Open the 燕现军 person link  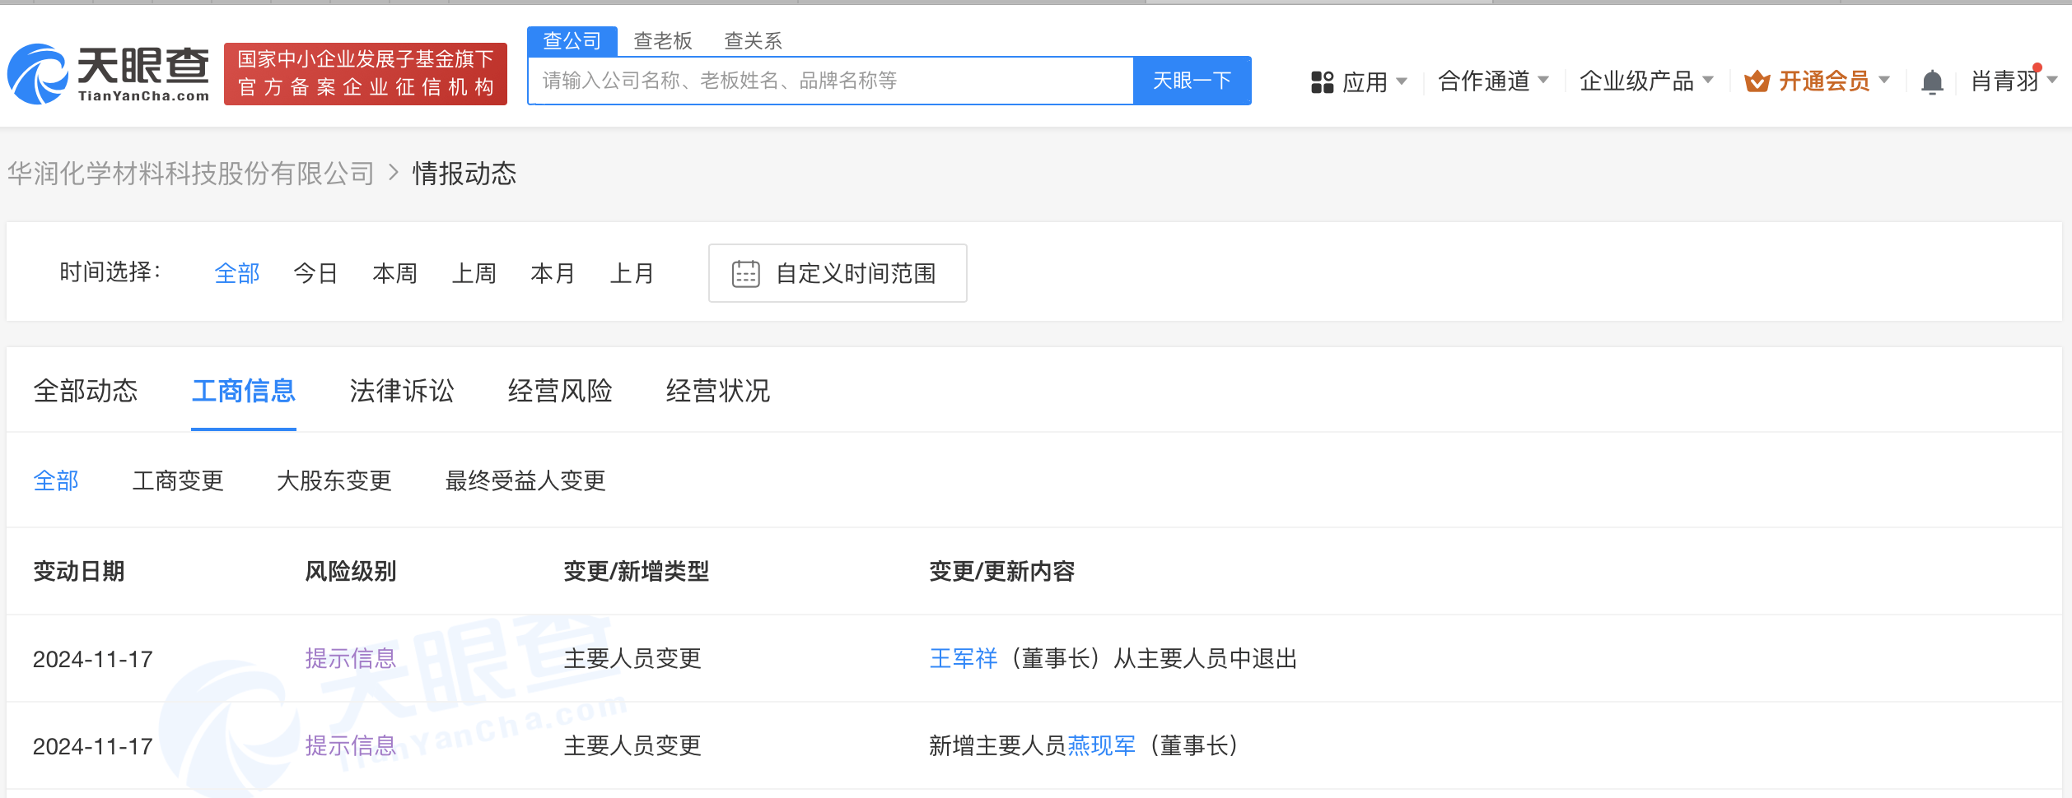click(1102, 745)
